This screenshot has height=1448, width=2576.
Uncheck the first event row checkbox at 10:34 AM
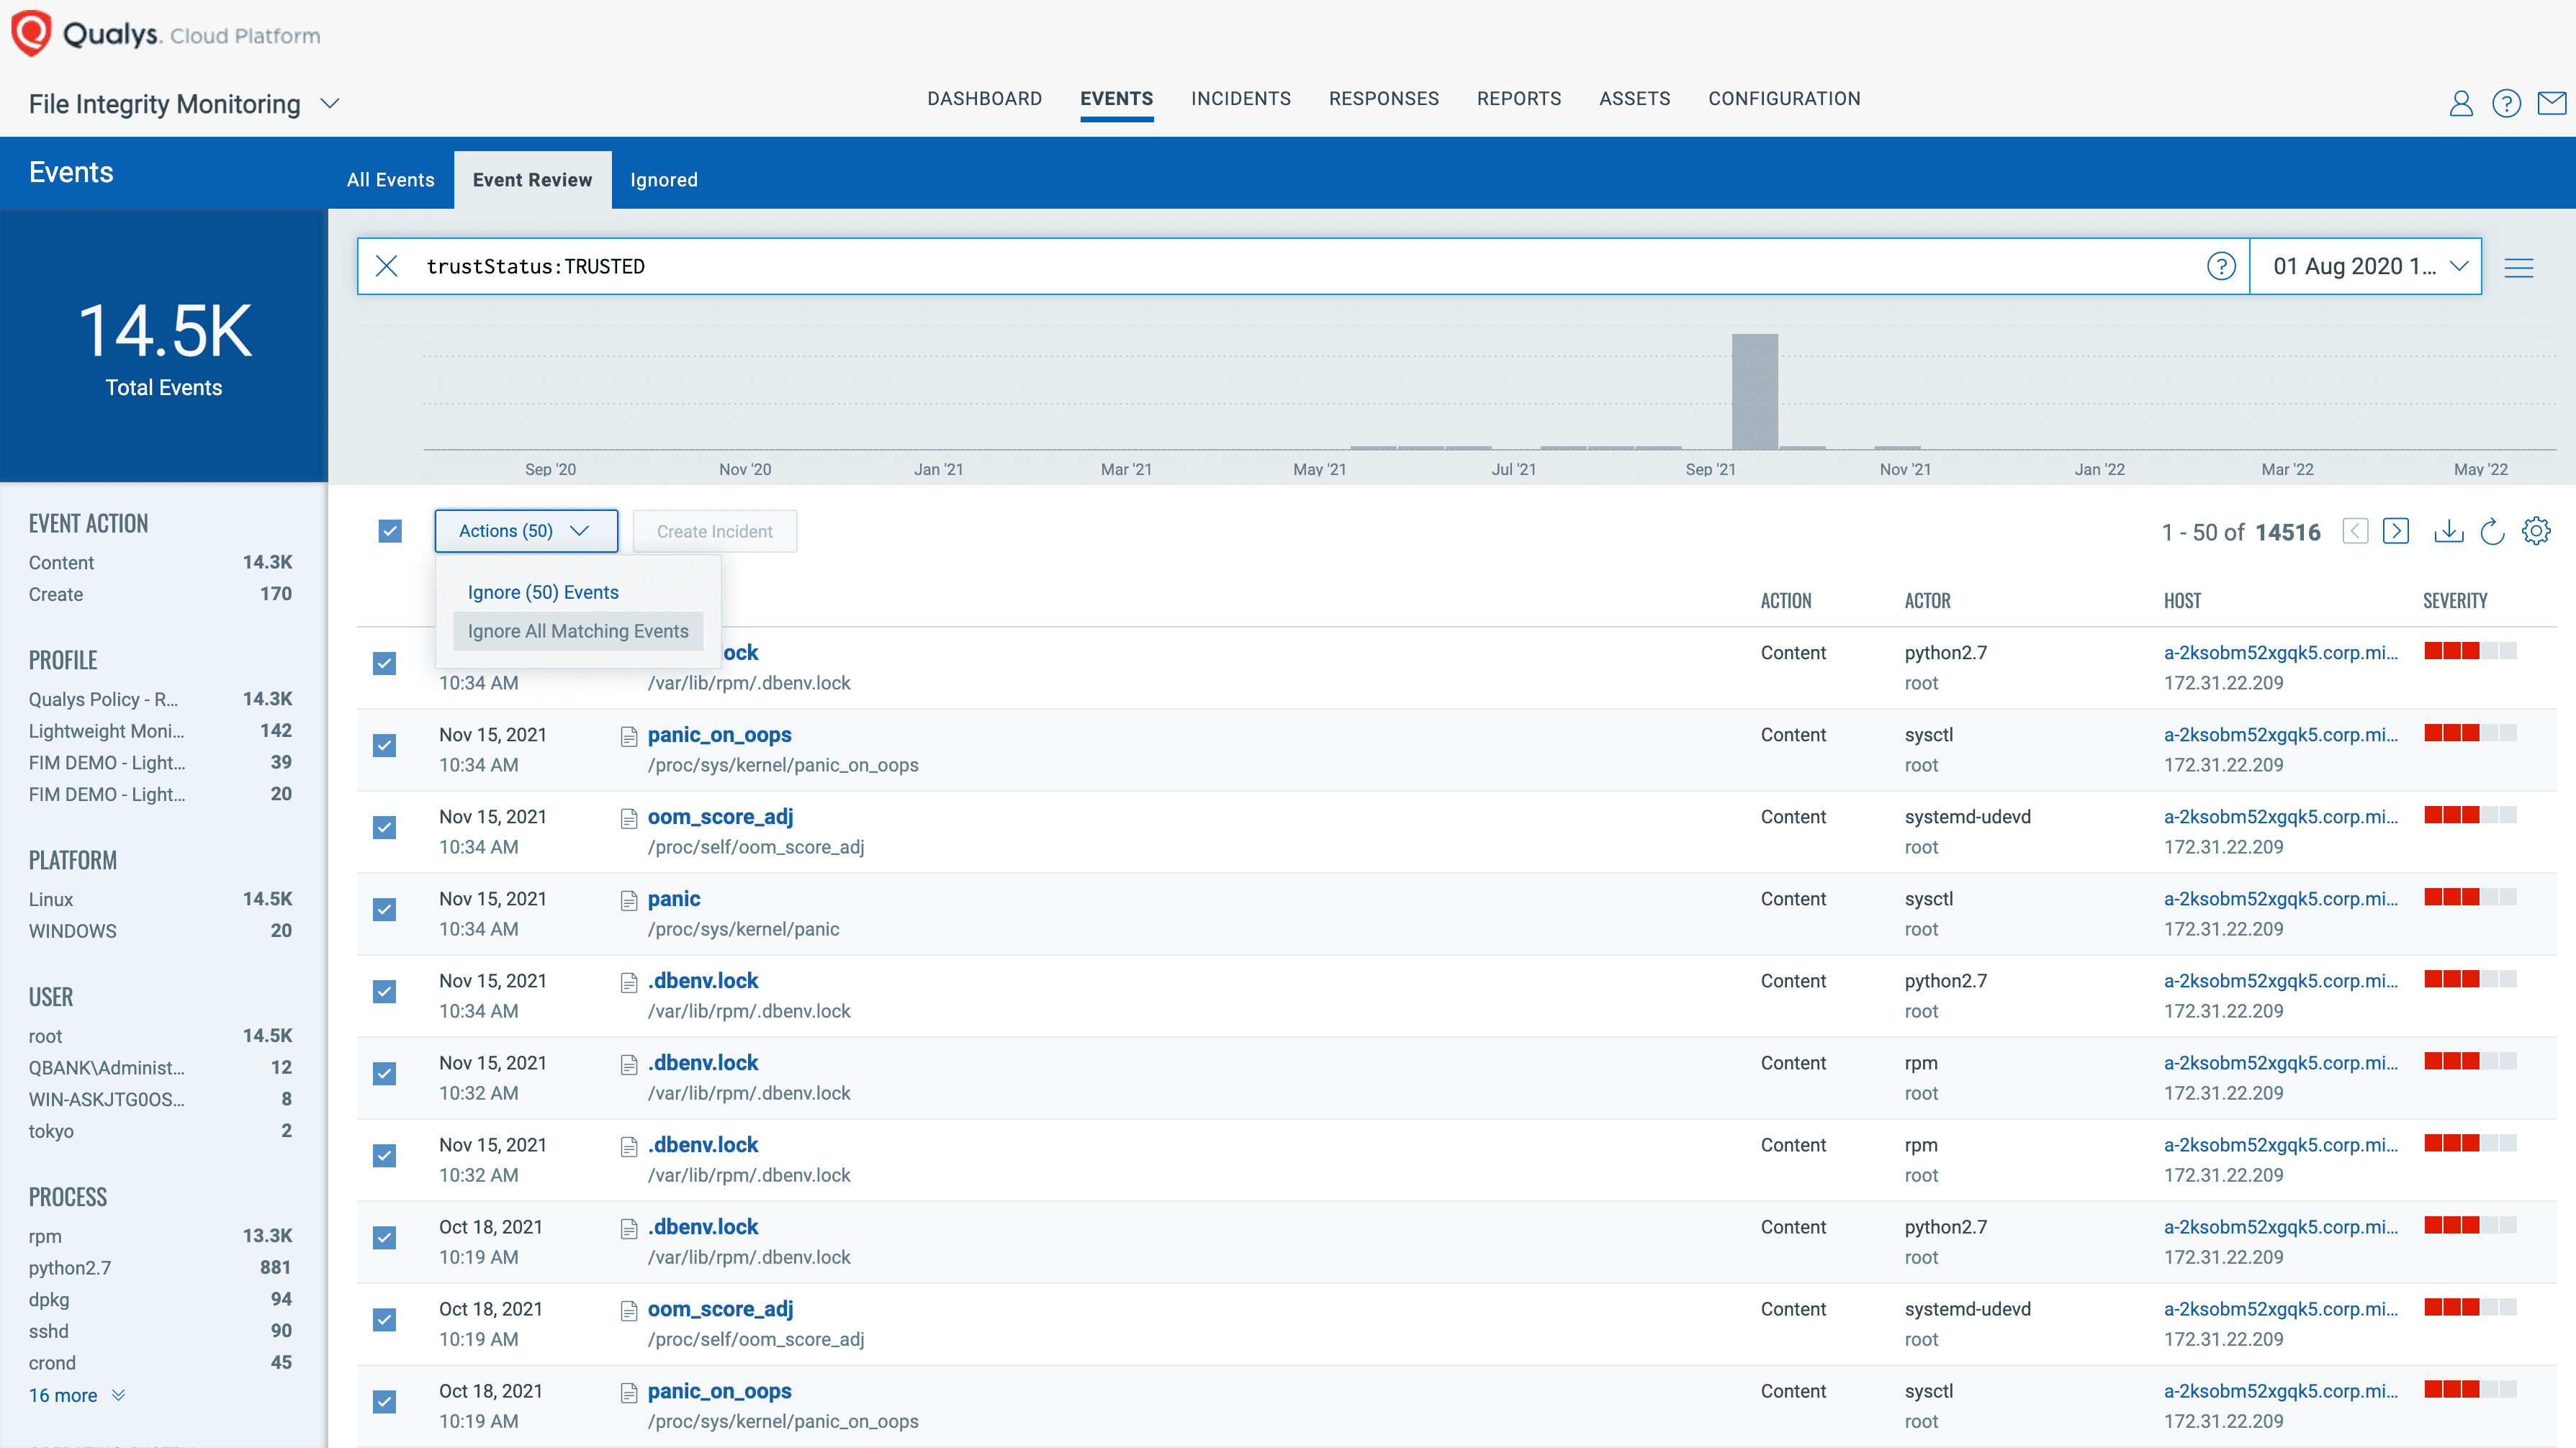click(384, 664)
